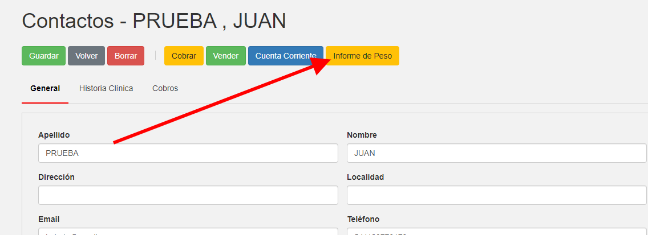Click the green Vender button
The image size is (648, 235).
point(225,56)
